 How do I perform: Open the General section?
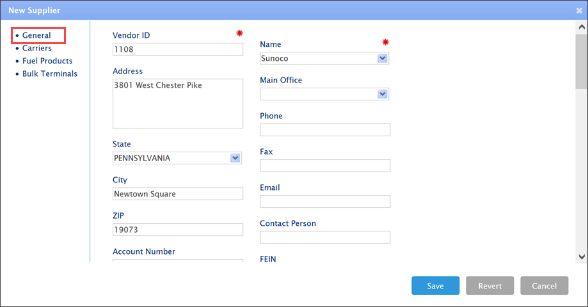(x=36, y=35)
